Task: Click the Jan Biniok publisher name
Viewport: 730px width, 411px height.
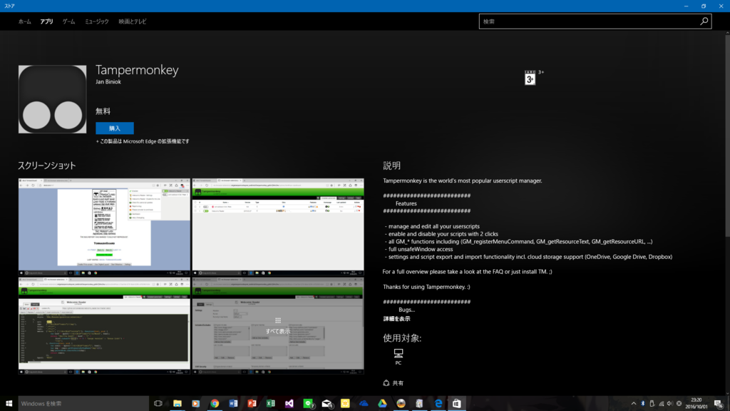Action: point(108,82)
